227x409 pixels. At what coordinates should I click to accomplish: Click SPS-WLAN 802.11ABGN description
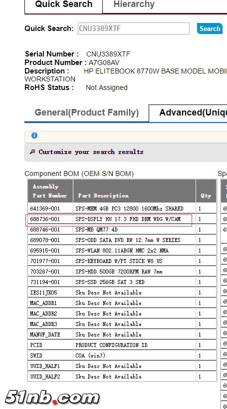tap(122, 250)
